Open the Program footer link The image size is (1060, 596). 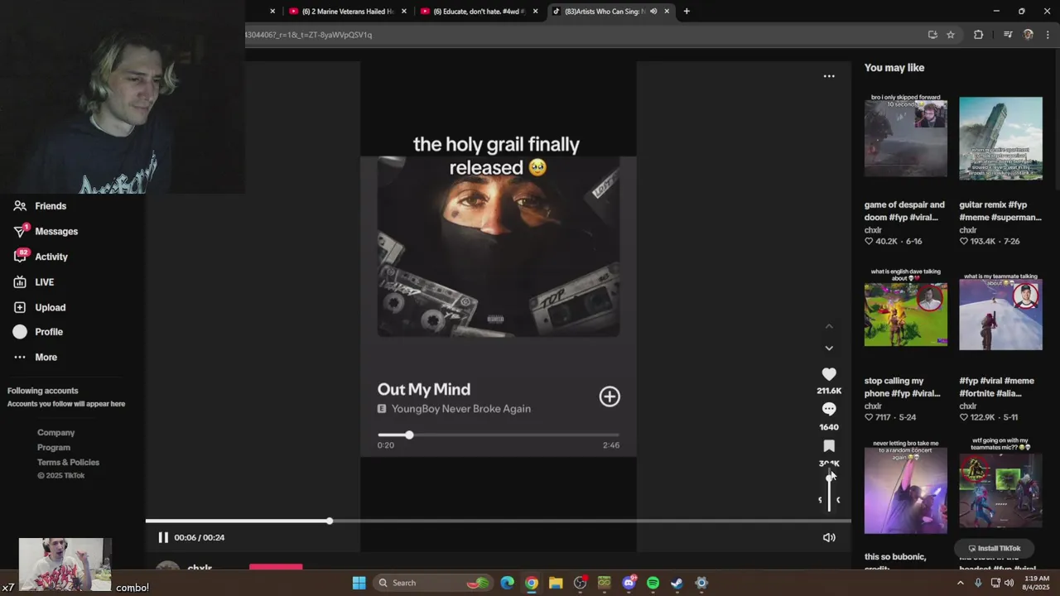coord(54,448)
